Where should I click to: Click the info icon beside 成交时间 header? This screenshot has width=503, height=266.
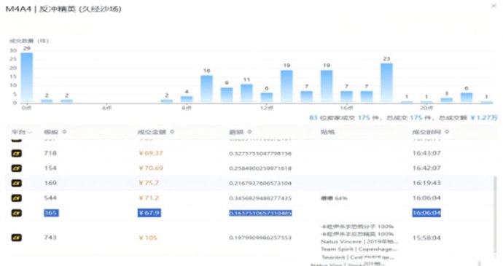(447, 132)
